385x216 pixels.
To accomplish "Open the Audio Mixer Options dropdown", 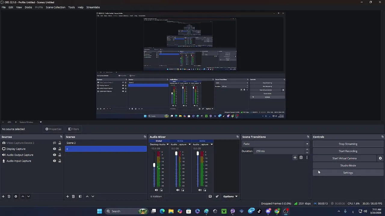I will pyautogui.click(x=230, y=196).
